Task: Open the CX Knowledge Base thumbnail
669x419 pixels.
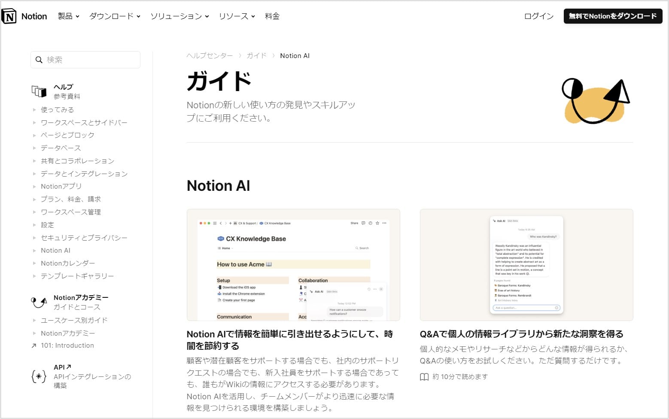Action: click(x=293, y=265)
